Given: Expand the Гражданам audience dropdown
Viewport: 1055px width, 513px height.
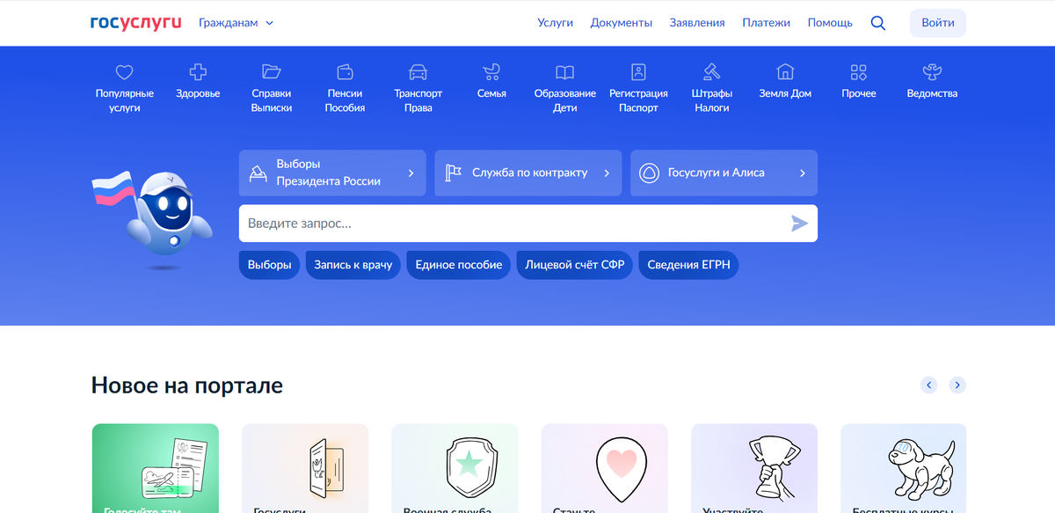Looking at the screenshot, I should (x=236, y=23).
